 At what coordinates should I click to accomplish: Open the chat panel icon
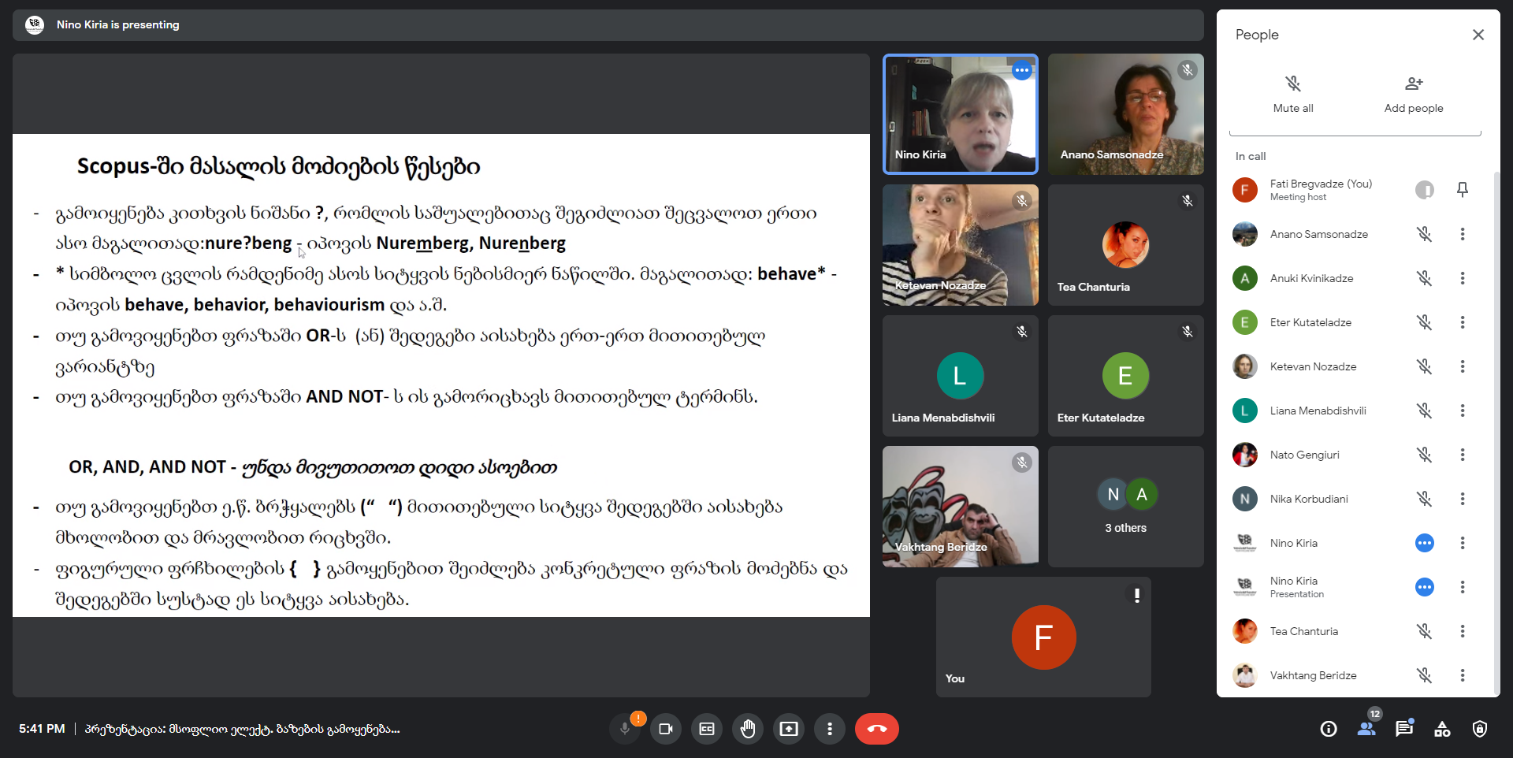[x=1404, y=729]
